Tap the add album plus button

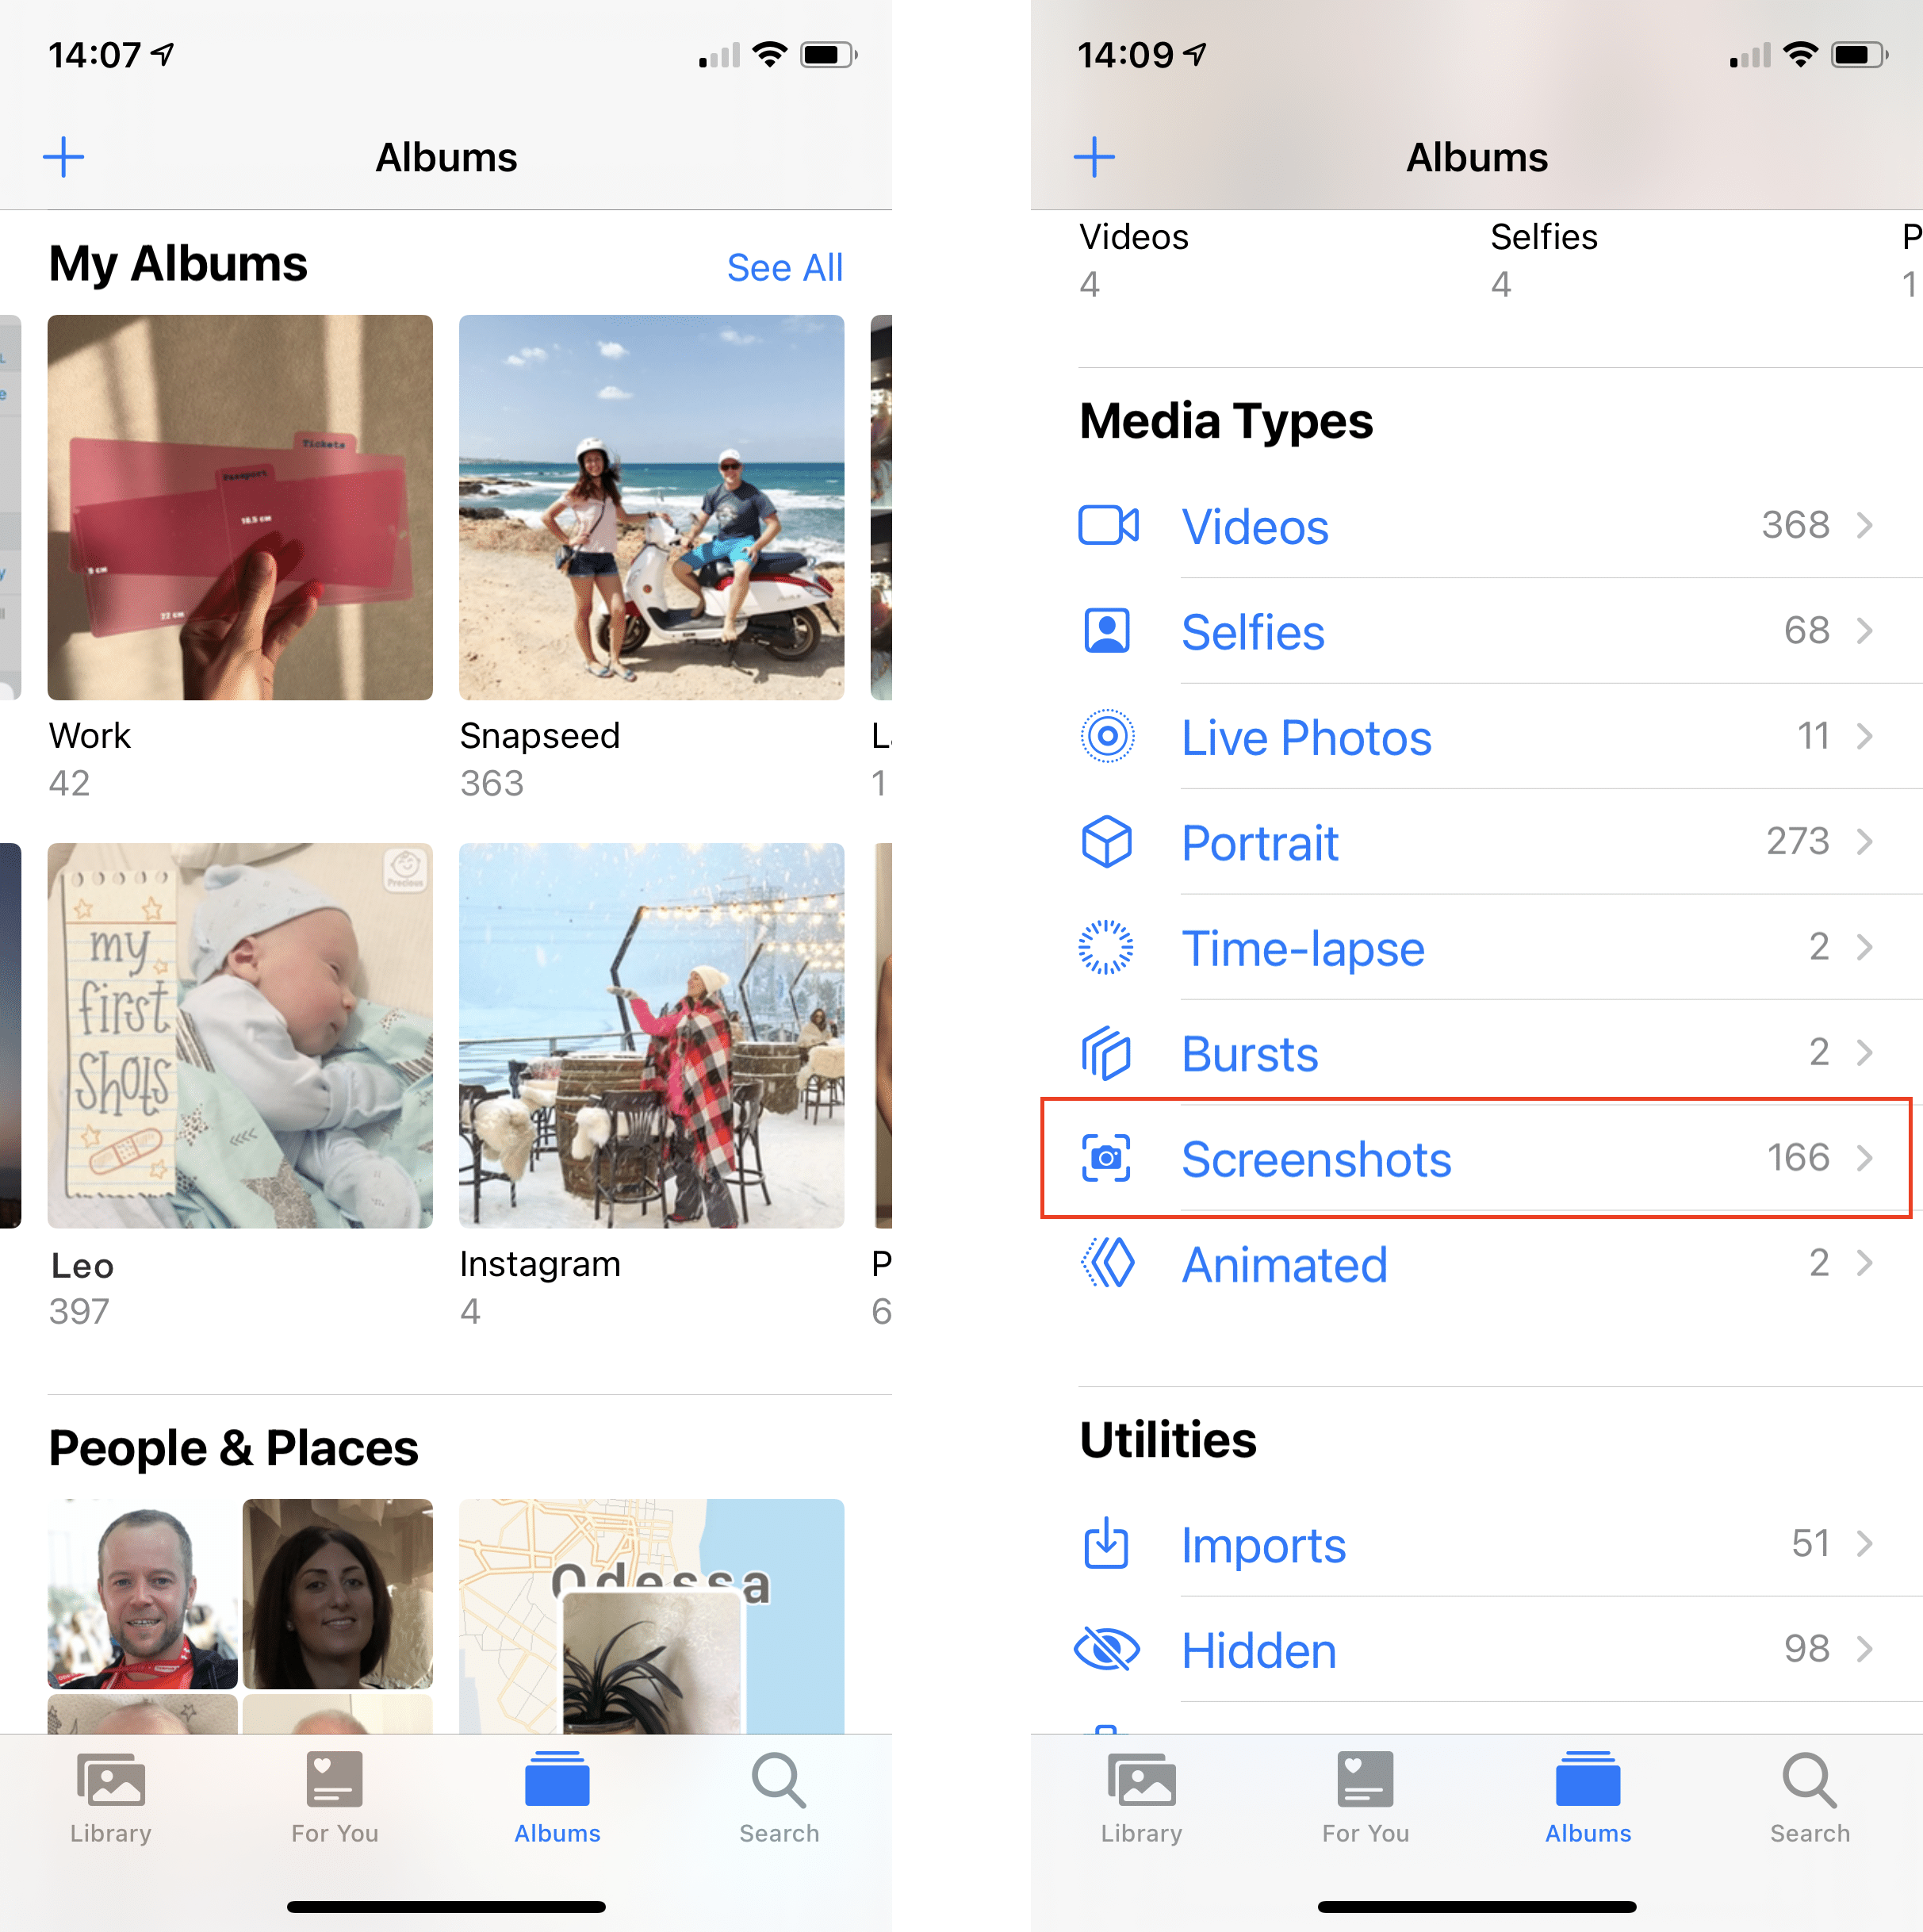(65, 153)
